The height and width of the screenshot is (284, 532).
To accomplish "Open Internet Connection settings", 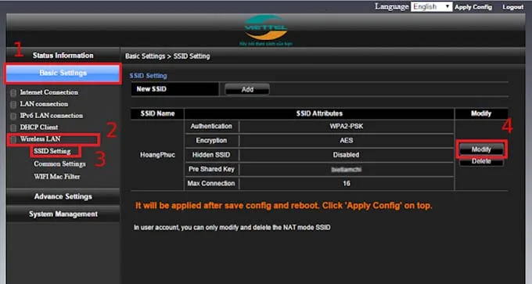I will point(49,92).
